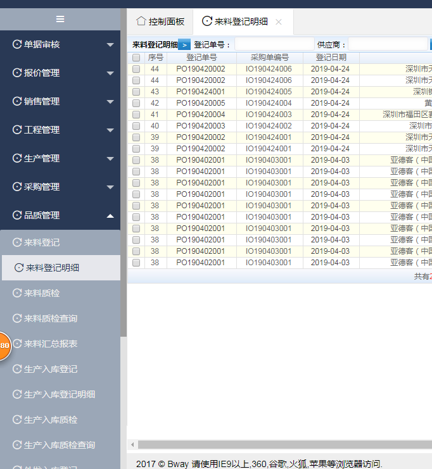Close the 来料登记明细 tab
Screen dimensions: 432x469
[279, 22]
